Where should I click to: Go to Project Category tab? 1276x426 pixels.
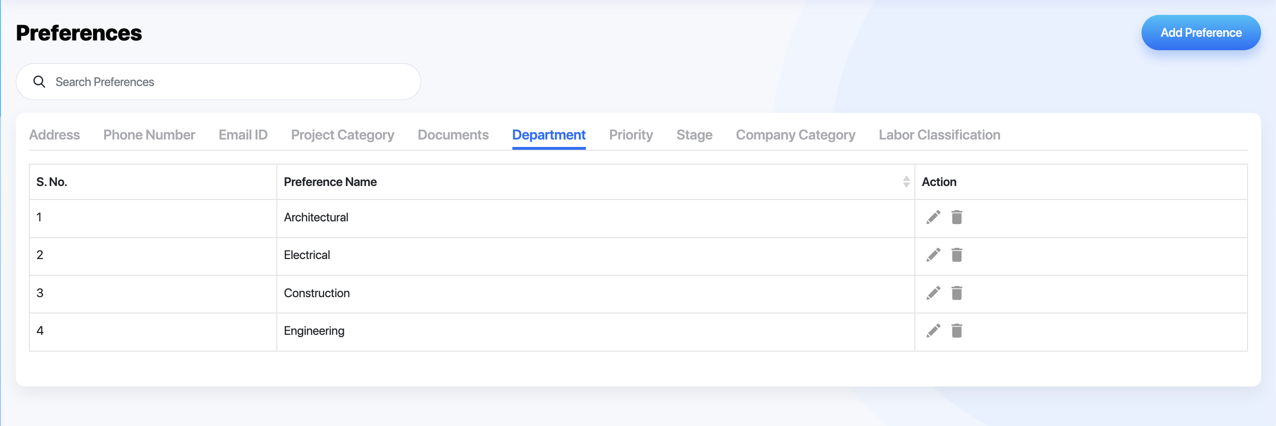point(343,134)
